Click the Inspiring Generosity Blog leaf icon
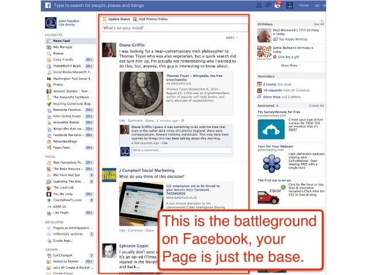The height and width of the screenshot is (275, 367). tap(49, 104)
